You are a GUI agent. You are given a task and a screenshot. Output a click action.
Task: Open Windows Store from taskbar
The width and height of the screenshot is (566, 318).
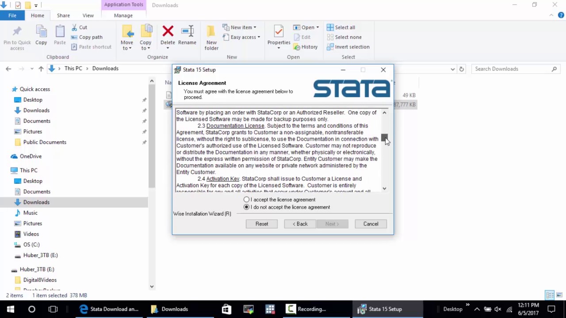click(226, 309)
